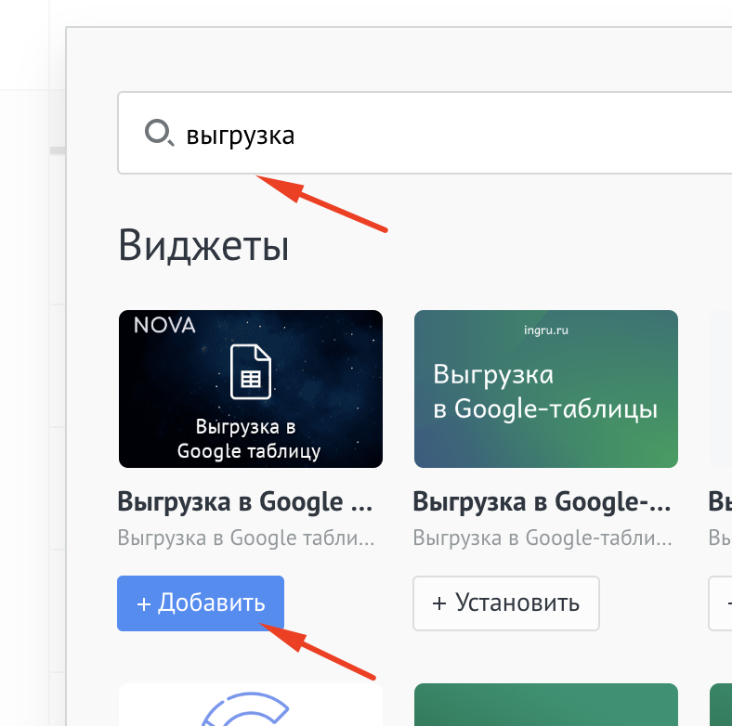Open the white thumbnail with blue arc logo
732x726 pixels.
click(x=251, y=706)
